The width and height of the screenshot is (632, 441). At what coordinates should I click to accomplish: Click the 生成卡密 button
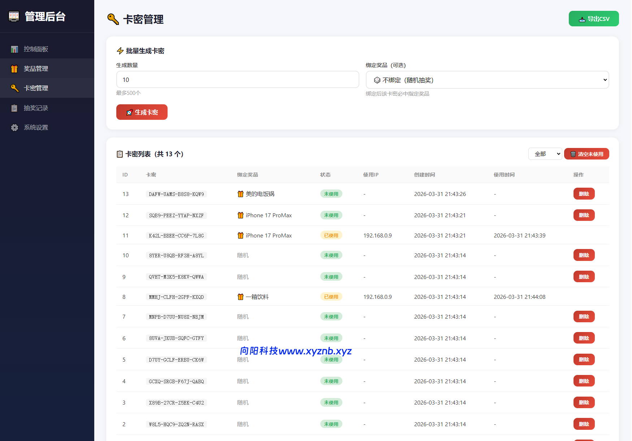[142, 112]
